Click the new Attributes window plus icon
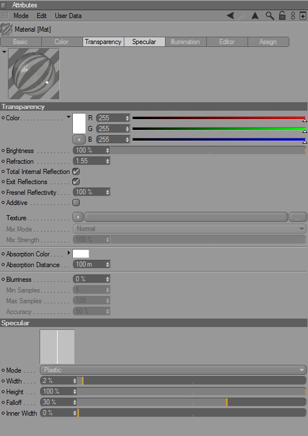Image resolution: width=308 pixels, height=436 pixels. pyautogui.click(x=303, y=16)
